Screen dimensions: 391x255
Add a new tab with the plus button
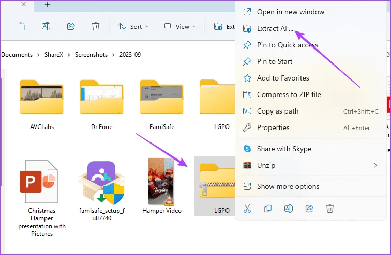point(48,4)
